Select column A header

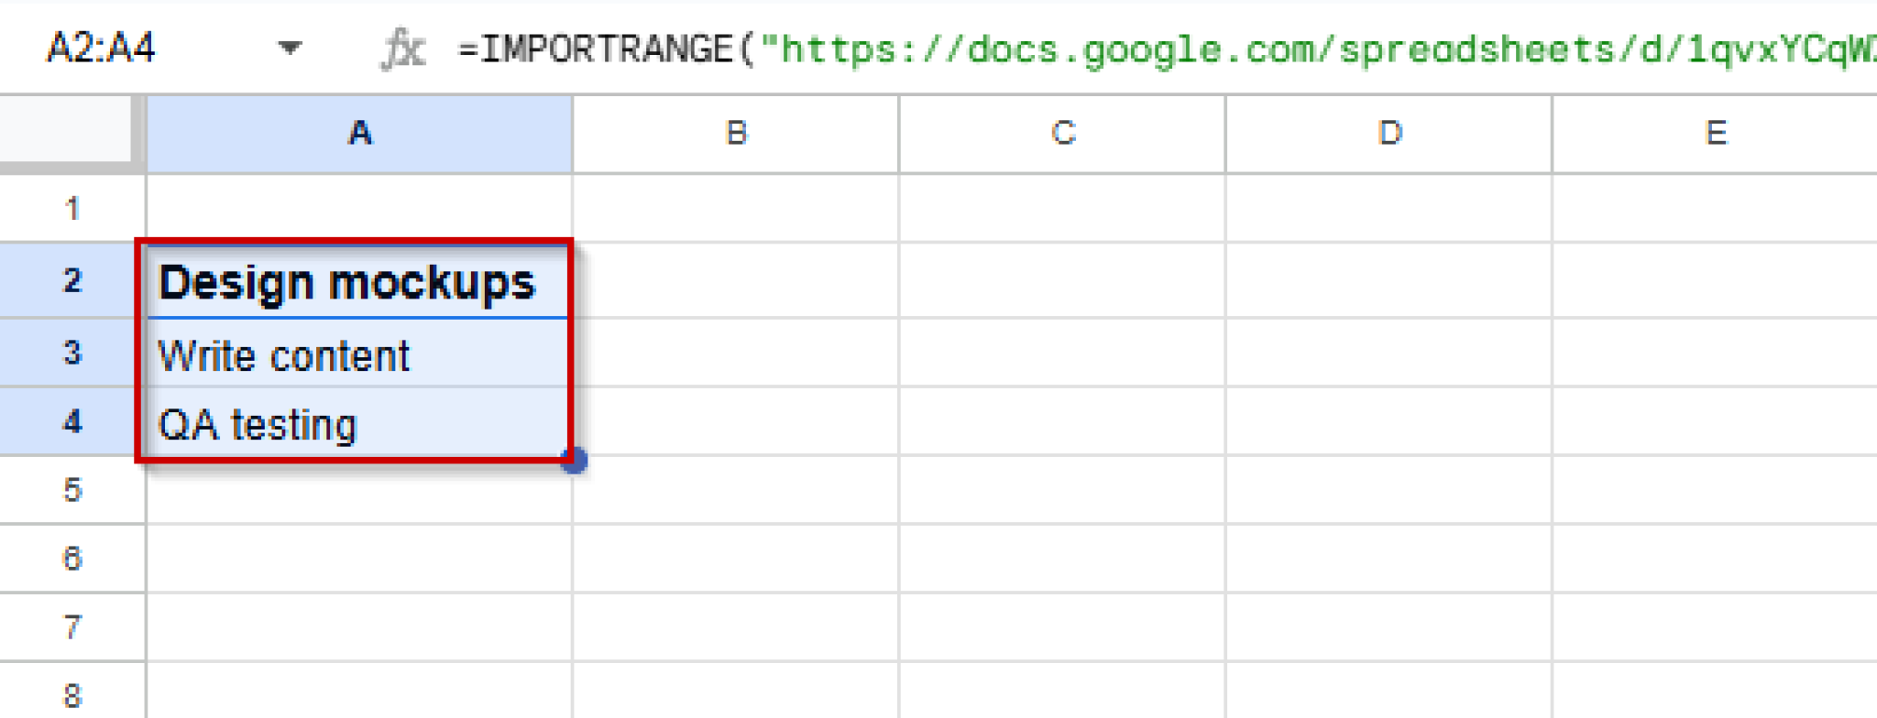click(x=357, y=134)
